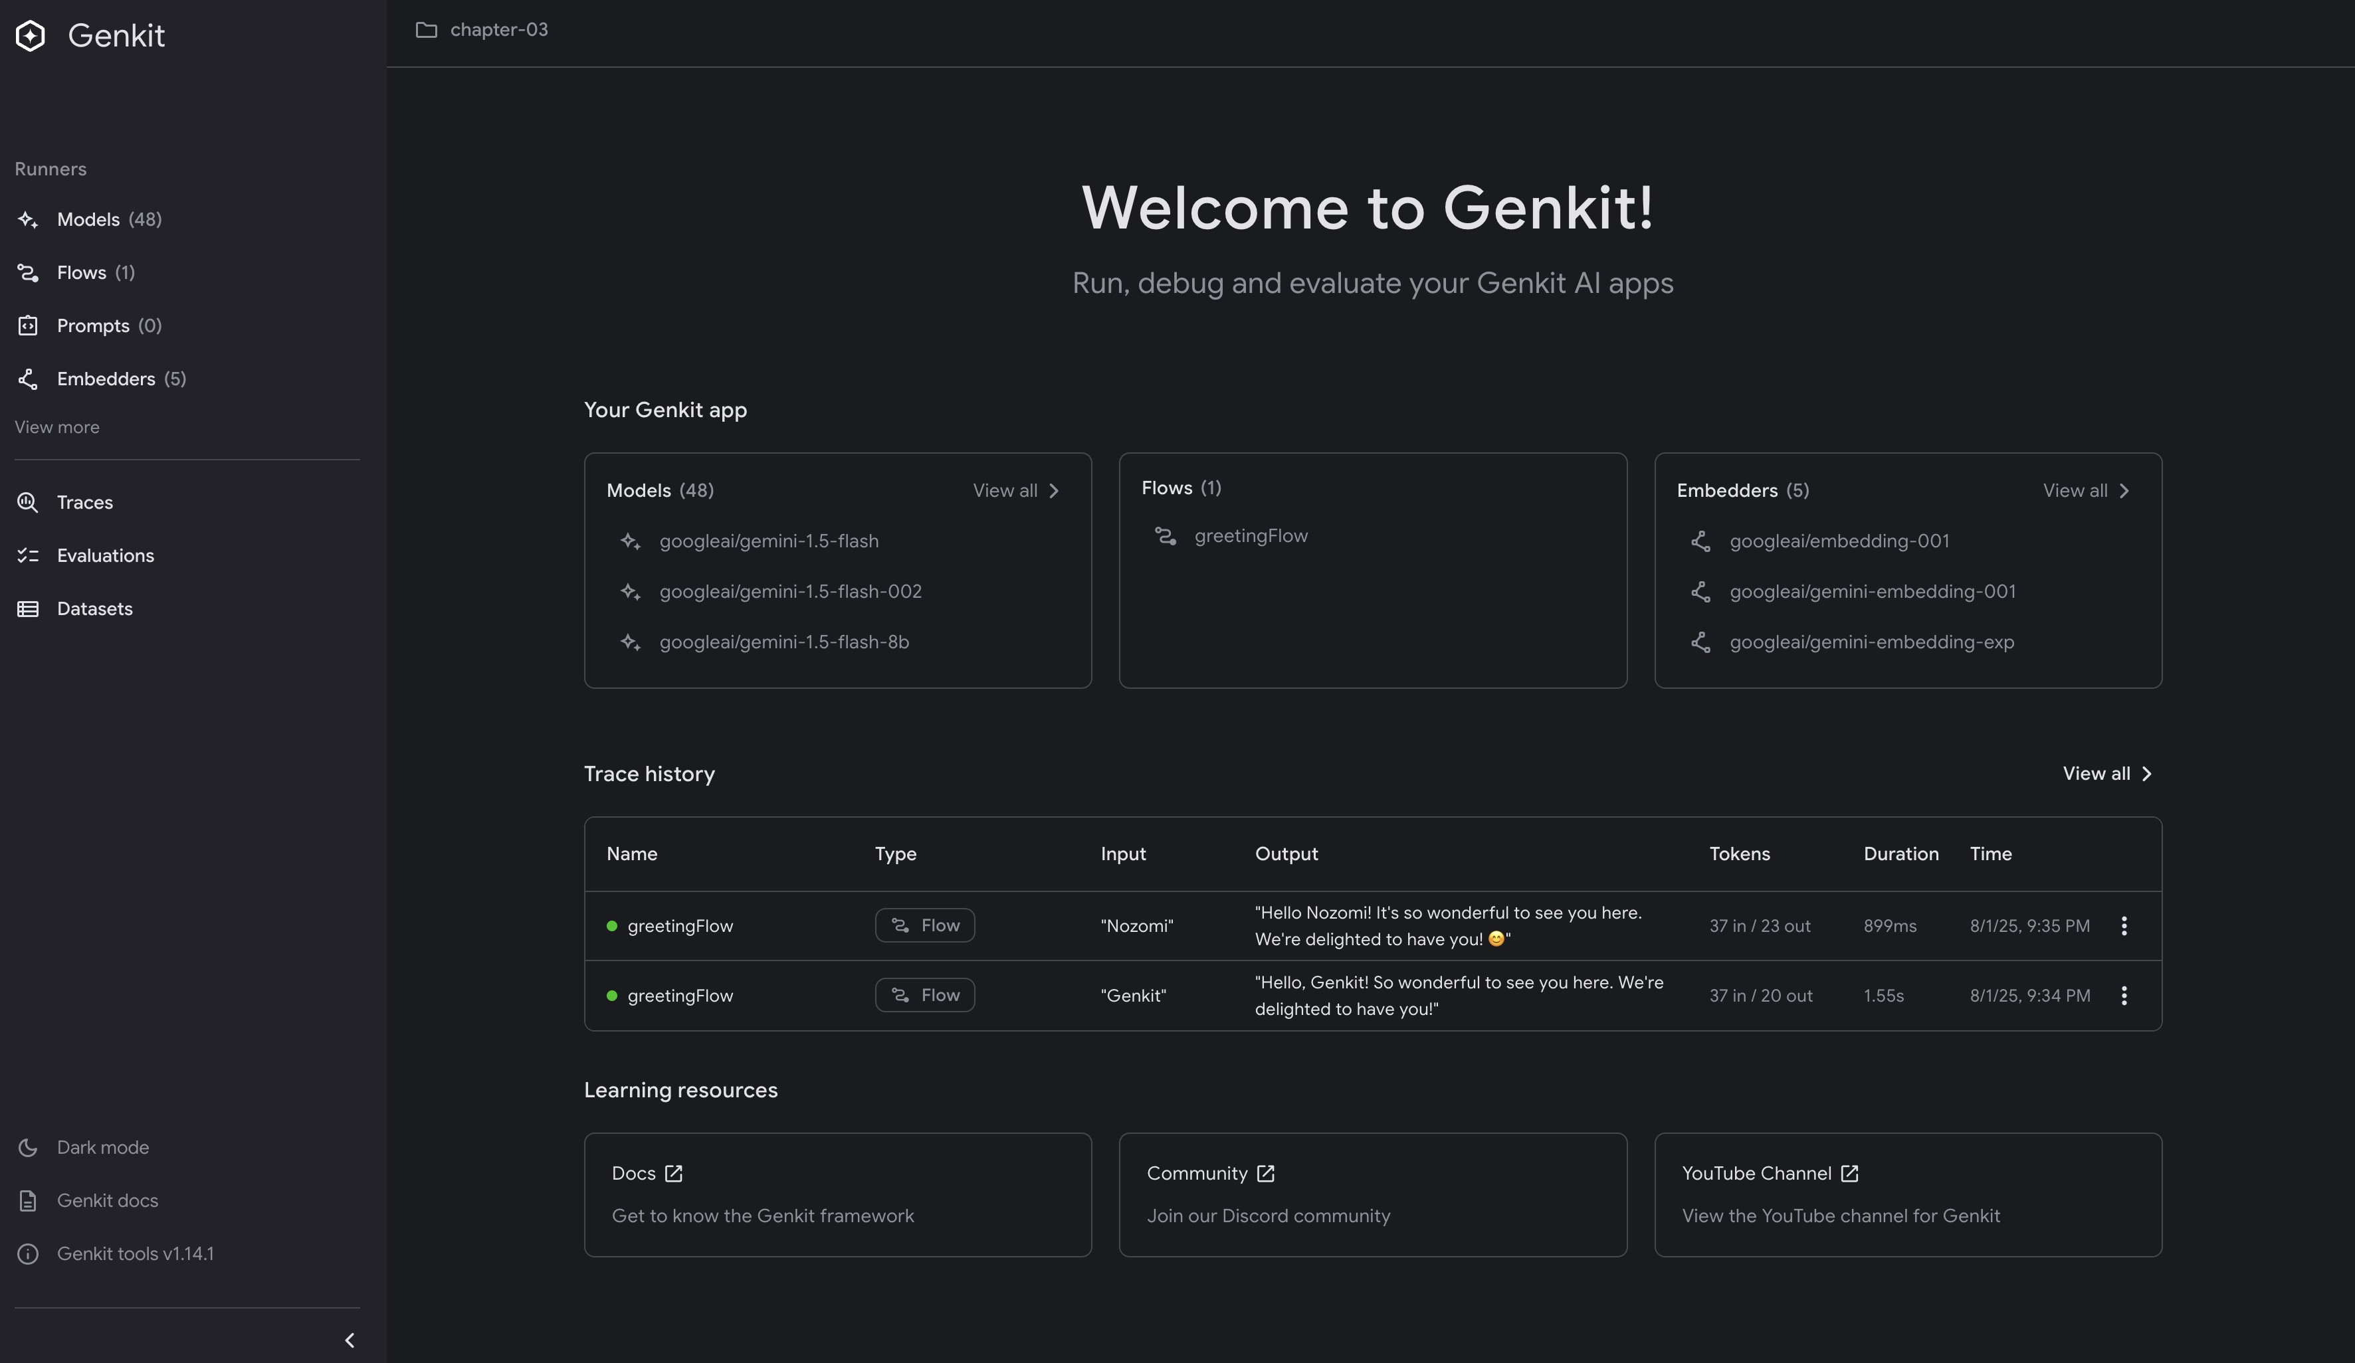The width and height of the screenshot is (2355, 1363).
Task: Select googleai/gemini-1.5-flash model
Action: tap(768, 542)
